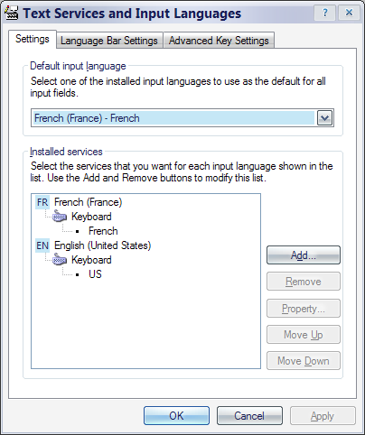Switch to the Settings tab
The height and width of the screenshot is (435, 365).
pos(33,39)
